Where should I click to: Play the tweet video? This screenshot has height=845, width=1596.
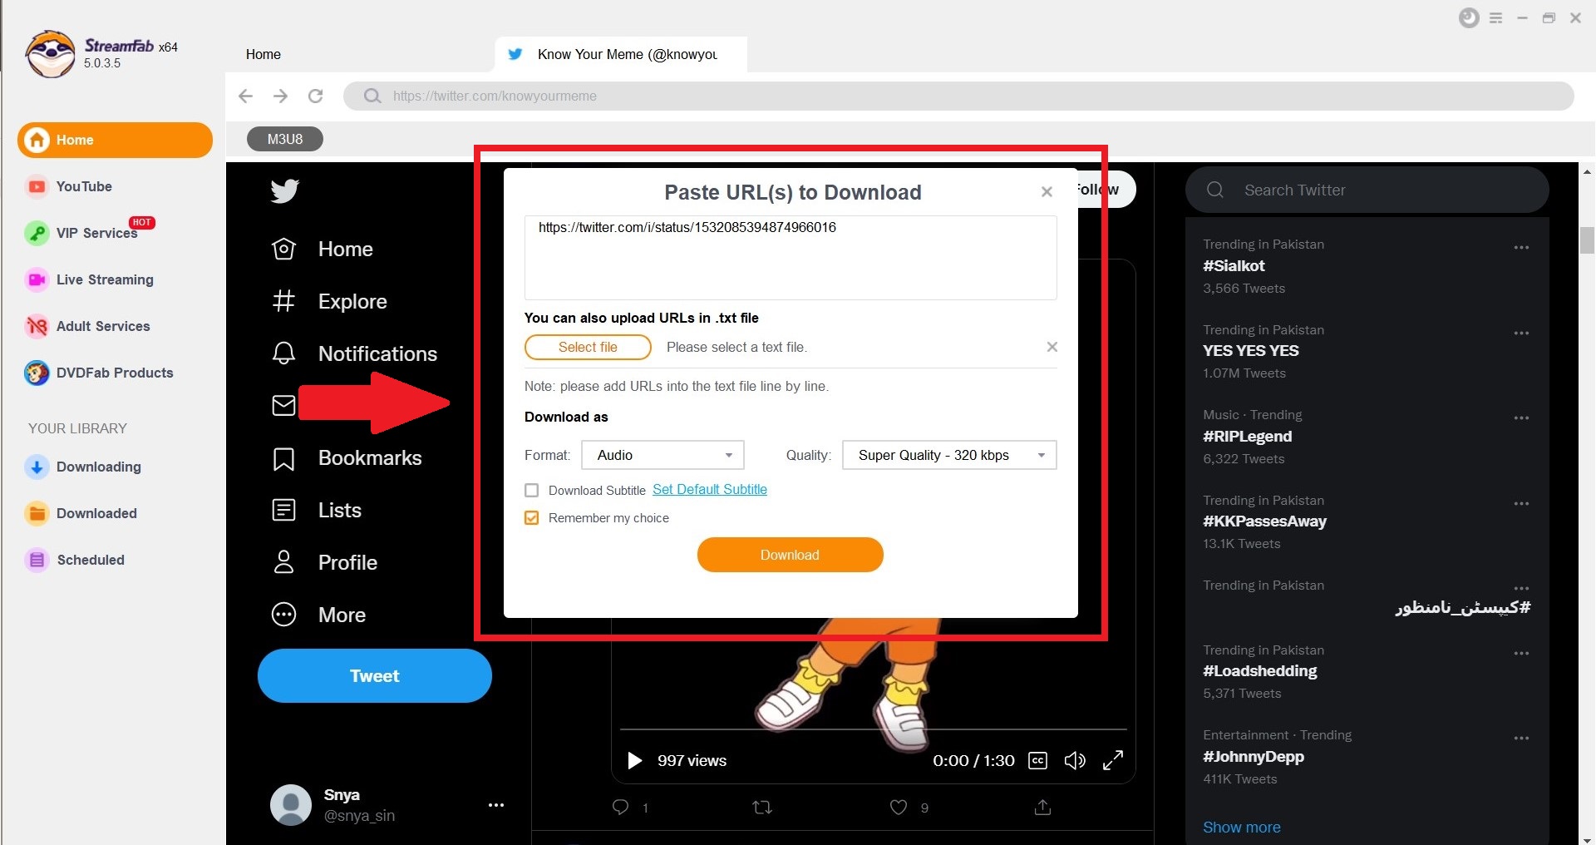pos(634,760)
